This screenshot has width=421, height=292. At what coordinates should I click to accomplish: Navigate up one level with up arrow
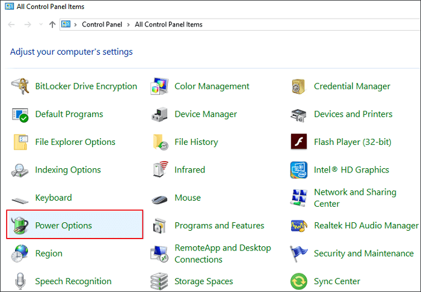click(x=52, y=25)
